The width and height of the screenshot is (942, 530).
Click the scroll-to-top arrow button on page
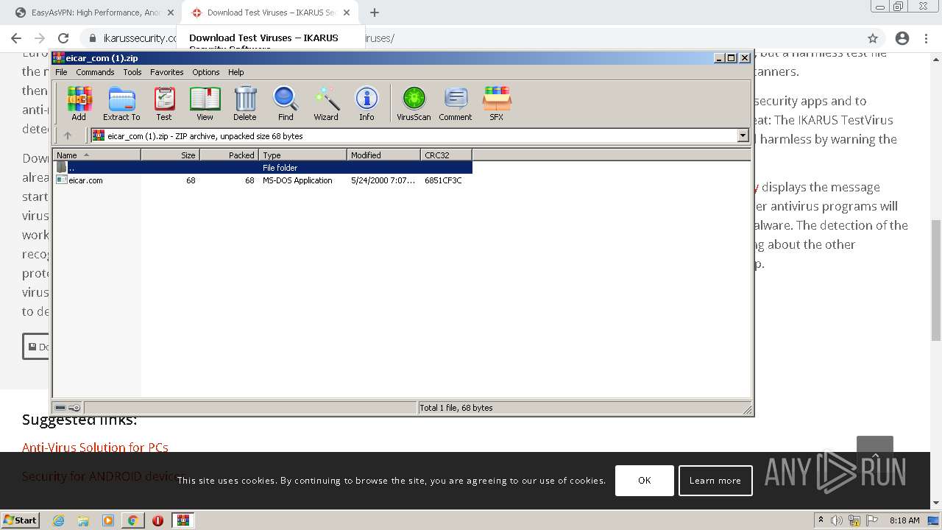tap(875, 454)
